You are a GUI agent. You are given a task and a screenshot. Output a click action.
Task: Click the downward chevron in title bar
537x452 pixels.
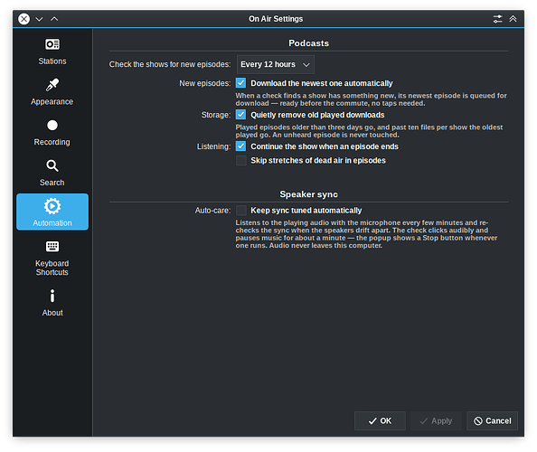click(40, 19)
